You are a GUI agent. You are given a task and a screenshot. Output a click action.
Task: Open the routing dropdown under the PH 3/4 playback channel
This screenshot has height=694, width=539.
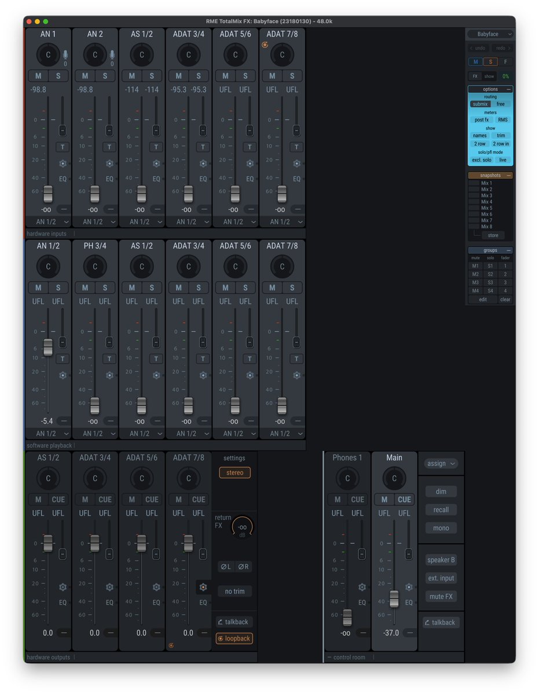click(95, 433)
